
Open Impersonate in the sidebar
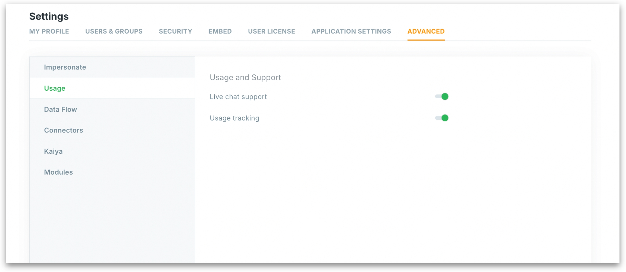click(65, 67)
